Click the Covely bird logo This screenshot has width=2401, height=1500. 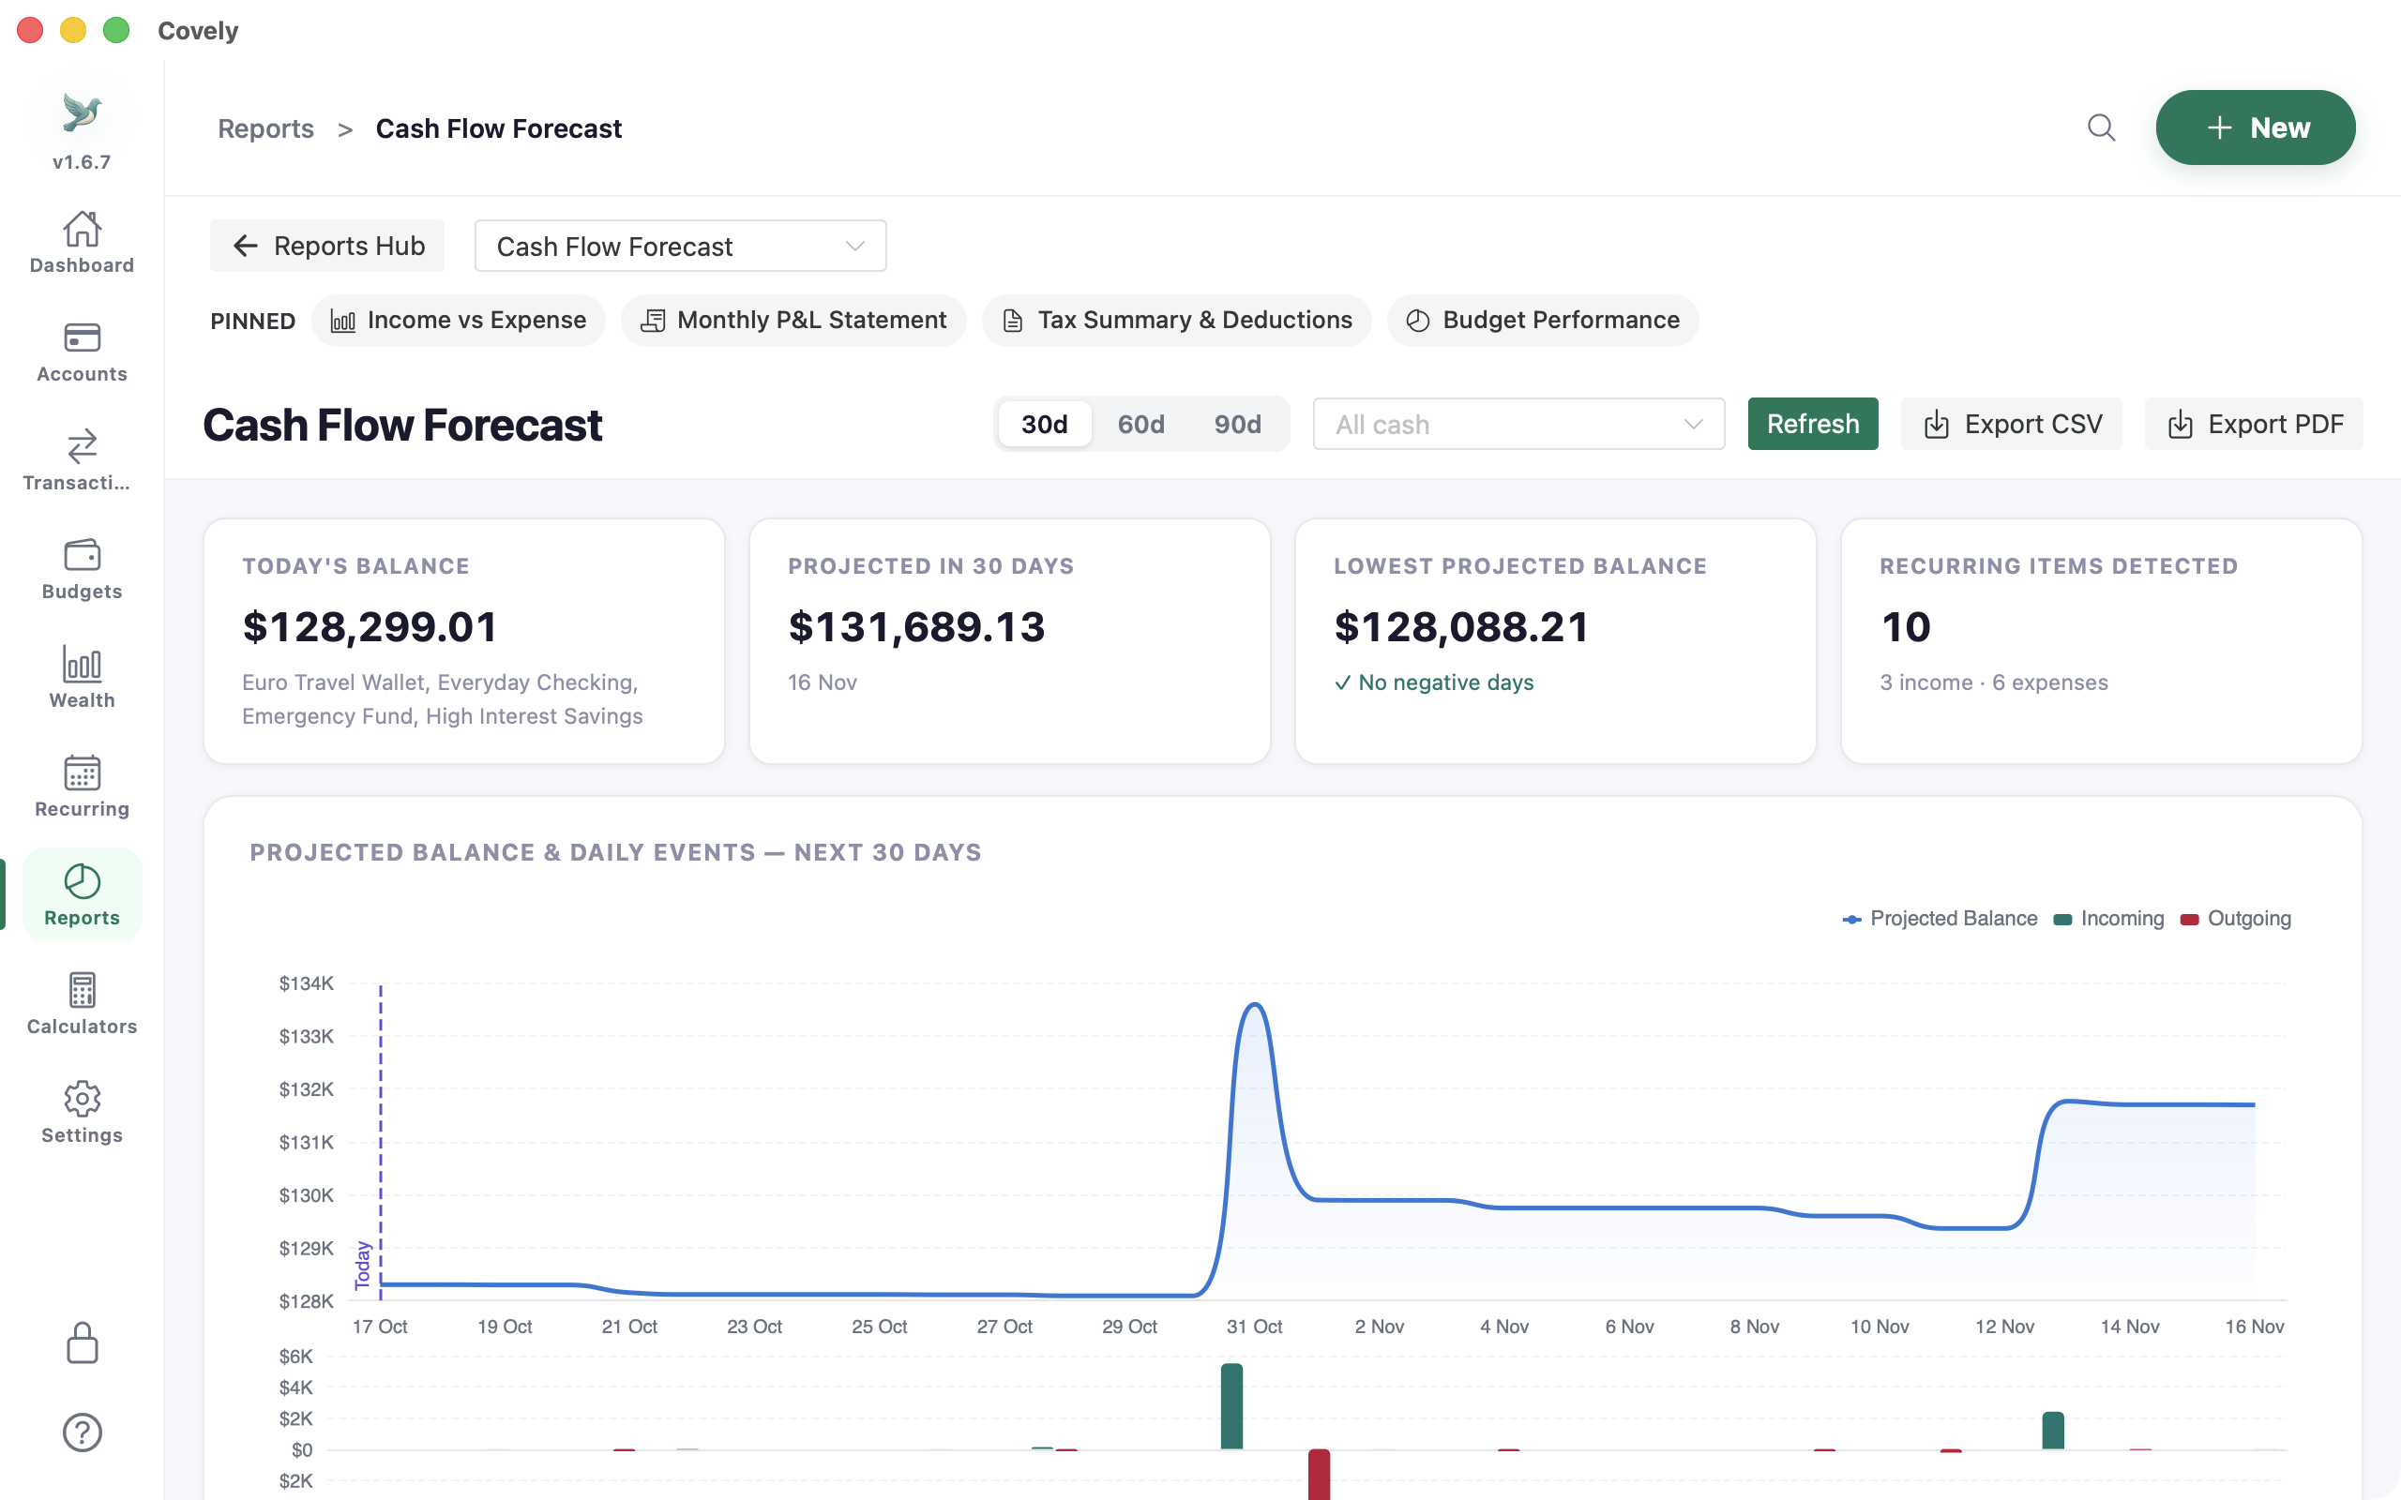[82, 112]
